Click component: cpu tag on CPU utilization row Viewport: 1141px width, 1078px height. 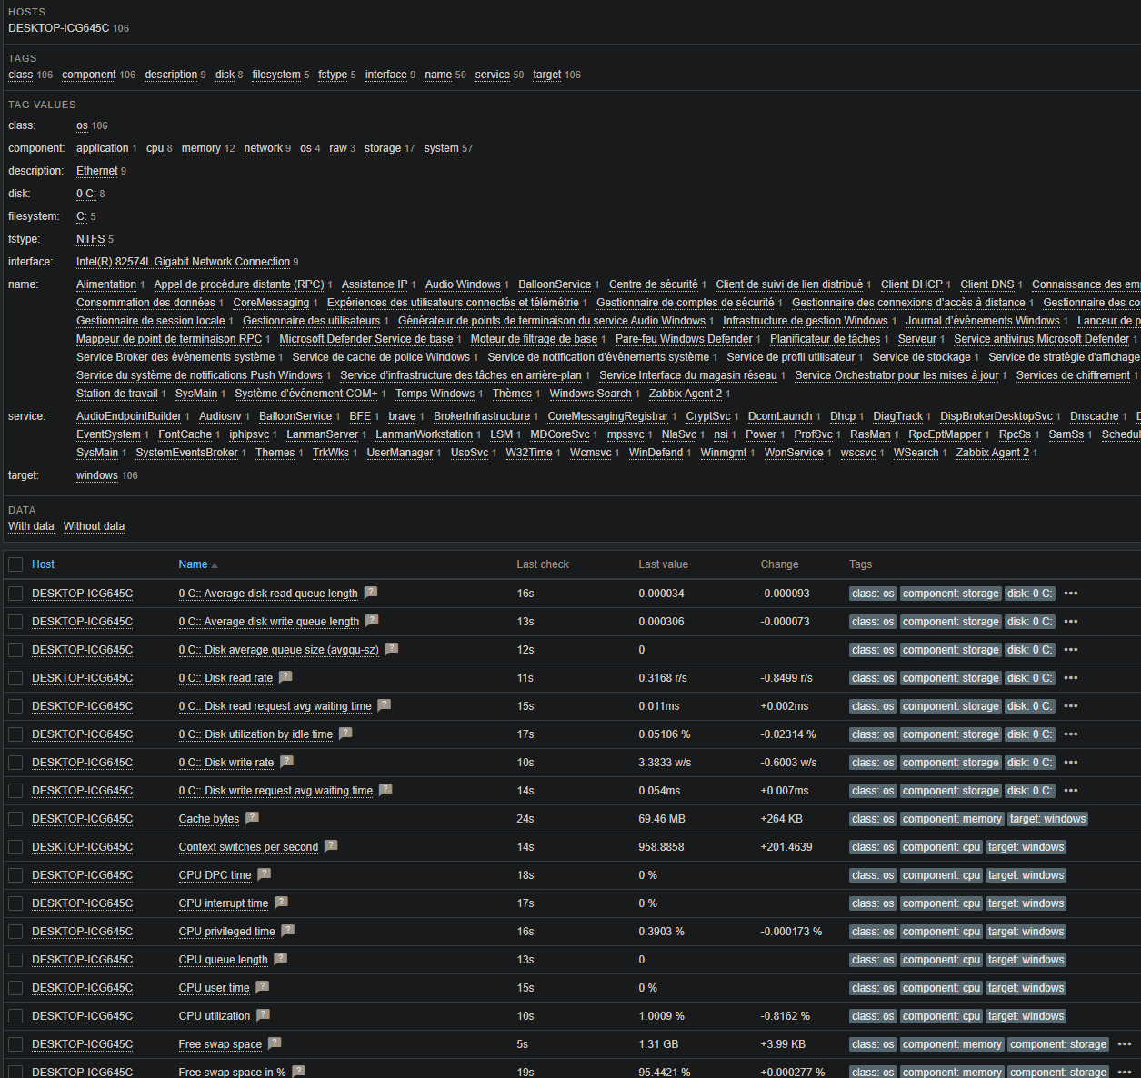[x=941, y=1016]
